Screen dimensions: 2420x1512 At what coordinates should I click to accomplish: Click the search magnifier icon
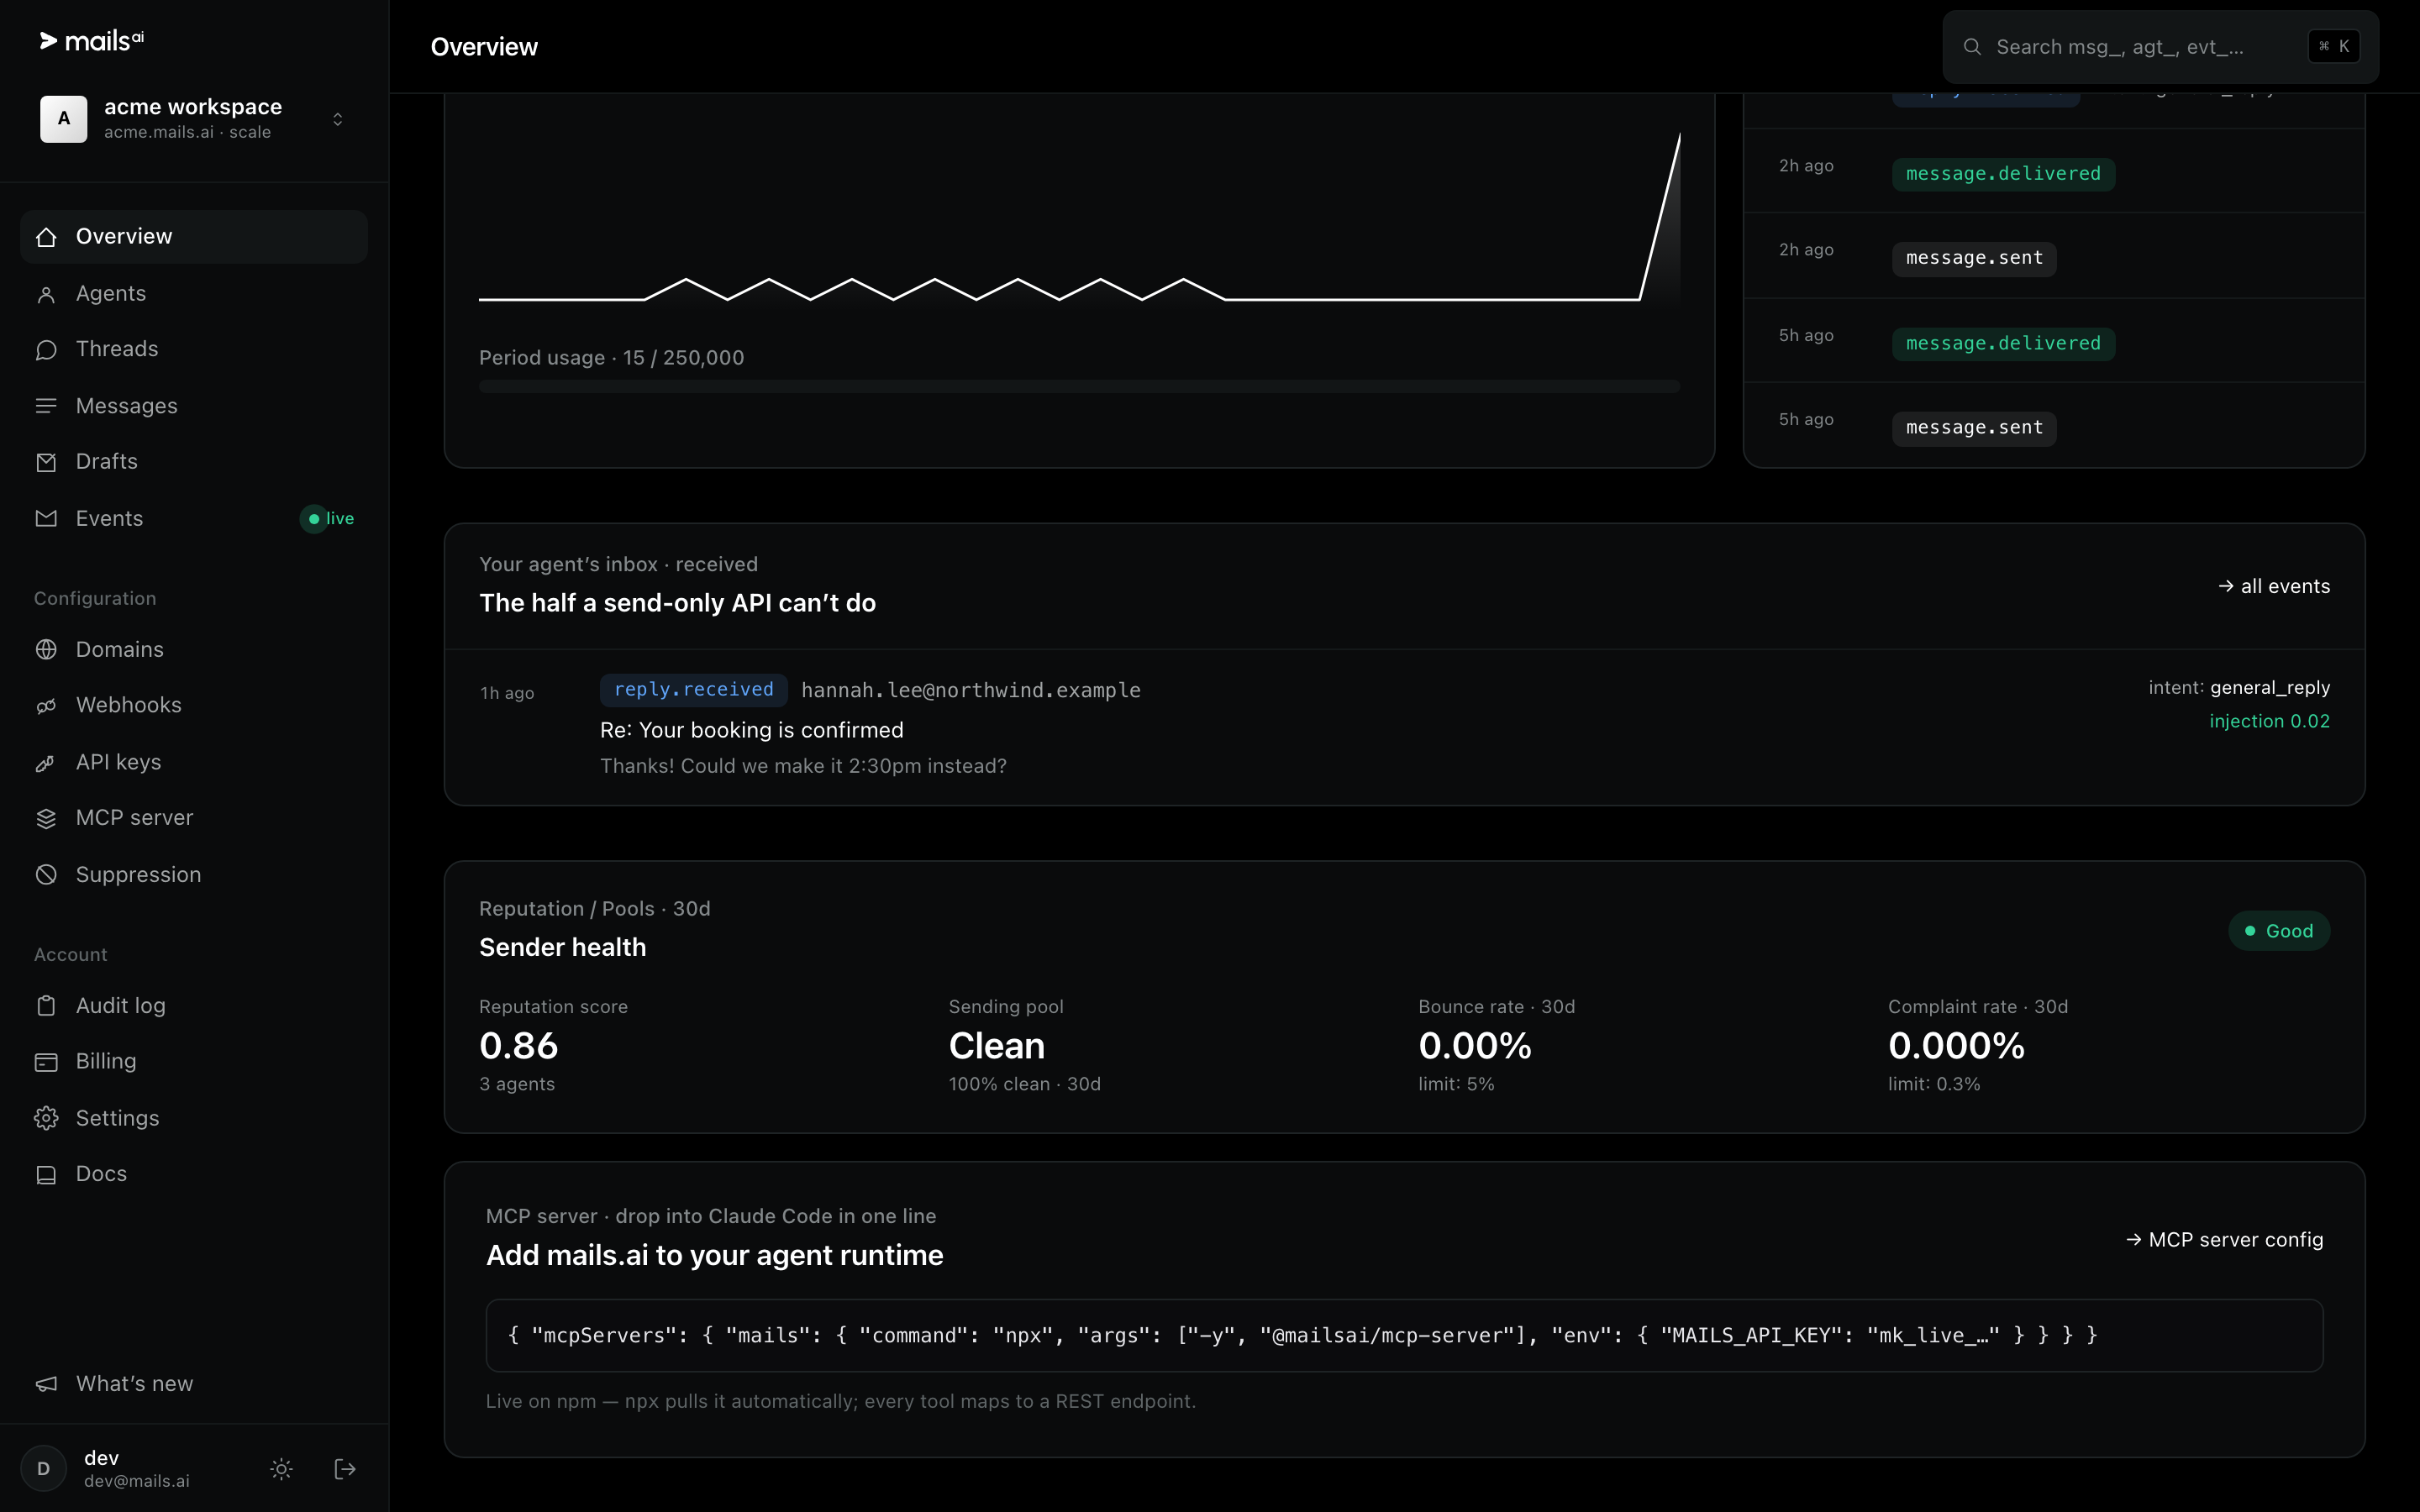coord(1972,47)
